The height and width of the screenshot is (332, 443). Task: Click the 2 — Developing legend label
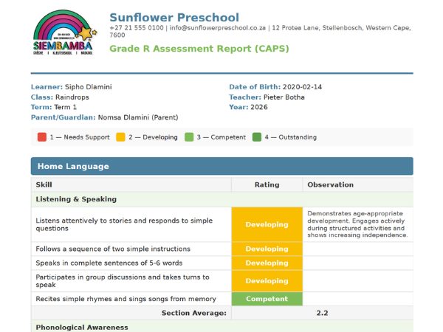(153, 137)
